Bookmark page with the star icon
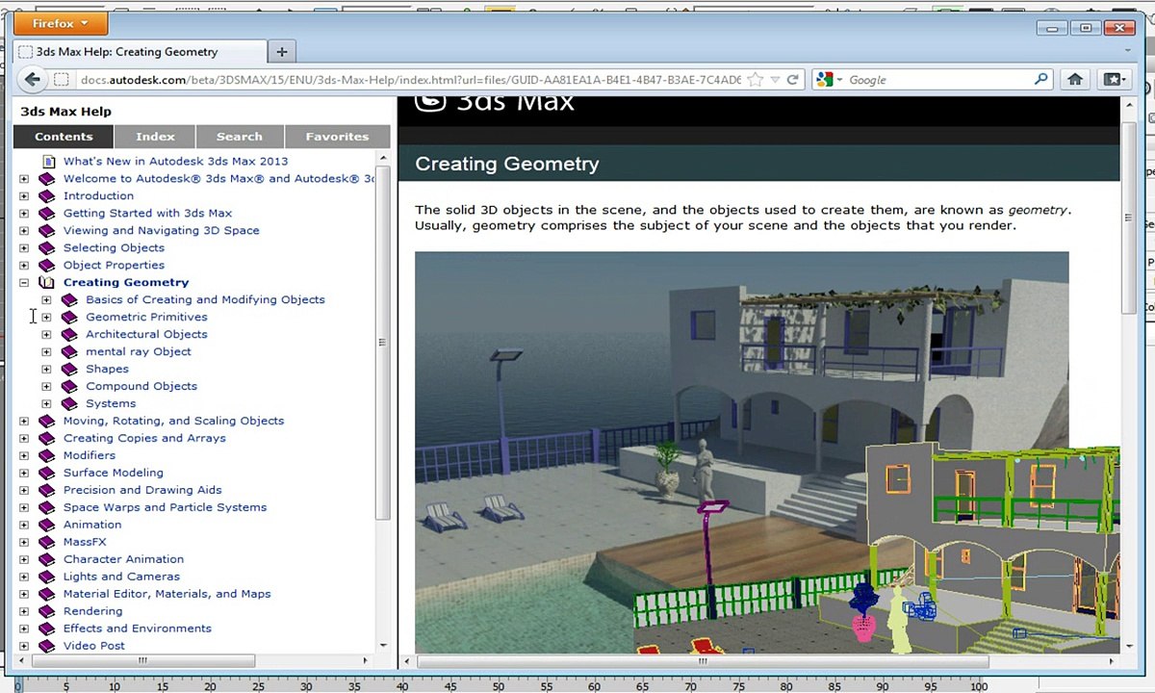Viewport: 1155px width, 693px height. (757, 80)
